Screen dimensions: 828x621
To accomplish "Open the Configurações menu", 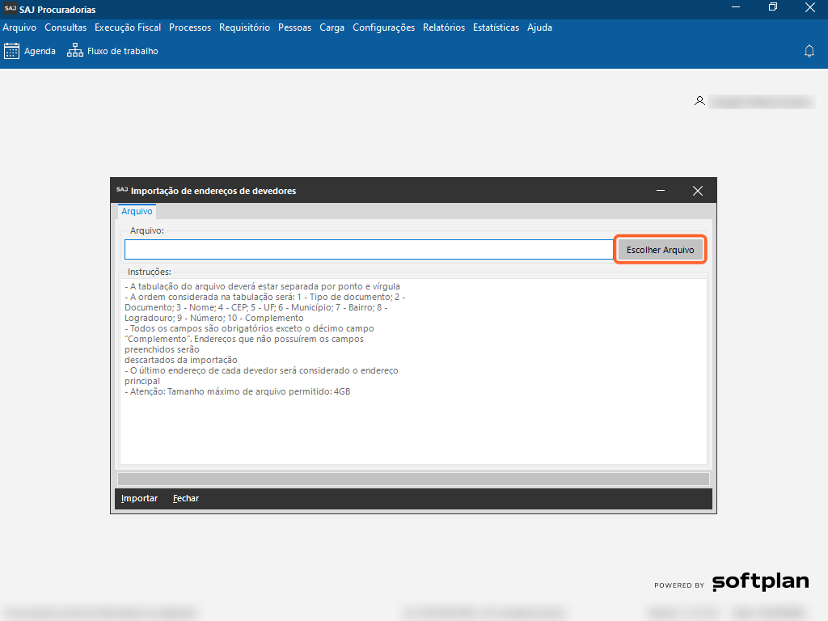I will 383,27.
